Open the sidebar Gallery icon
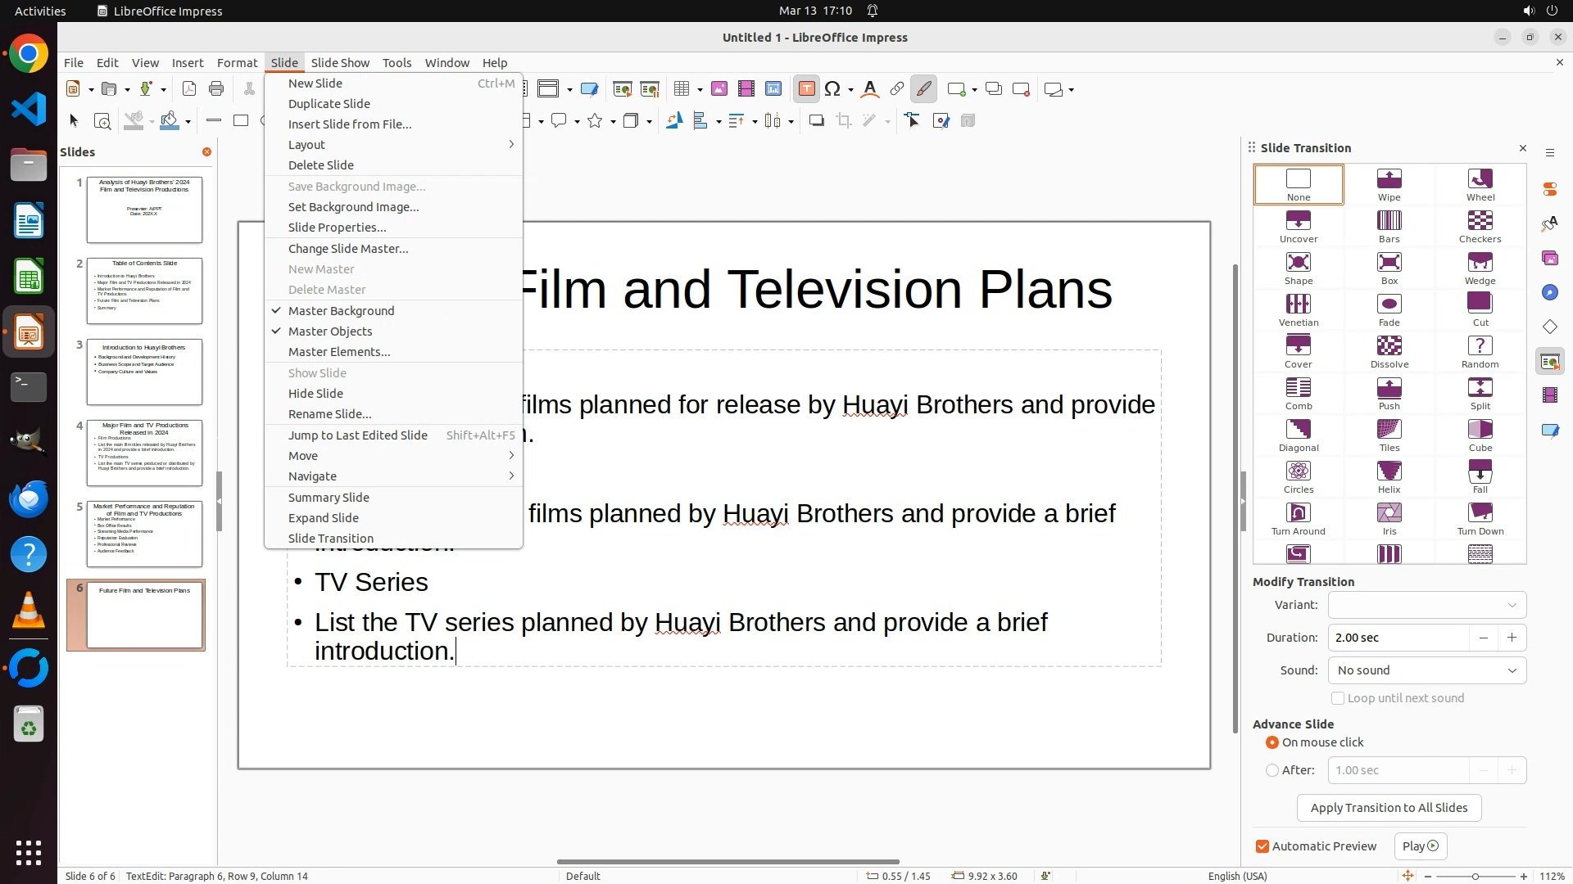Screen dimensions: 1573x884 (1549, 258)
